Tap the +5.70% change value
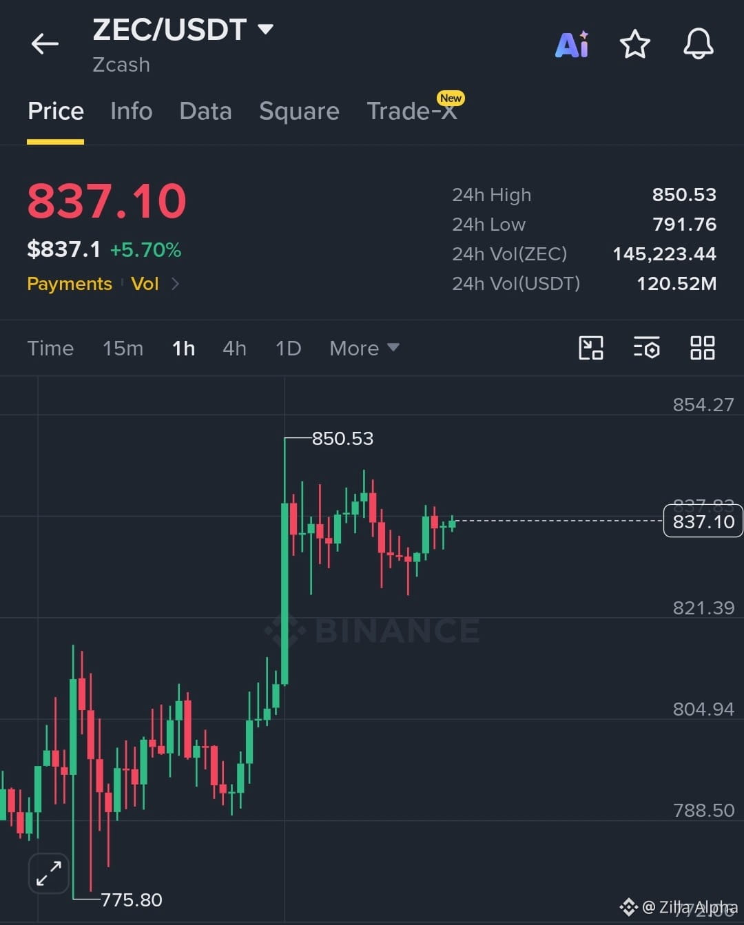Viewport: 744px width, 925px height. (145, 249)
